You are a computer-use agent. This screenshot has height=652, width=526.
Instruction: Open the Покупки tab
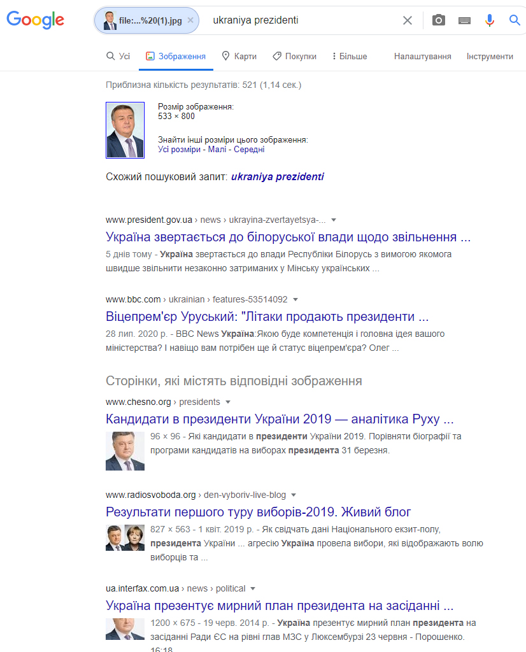(x=294, y=56)
